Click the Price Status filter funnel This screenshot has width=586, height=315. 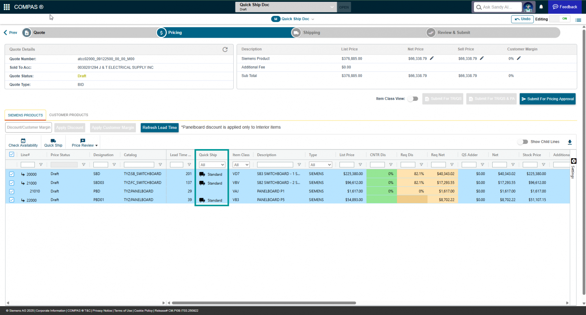pos(84,165)
